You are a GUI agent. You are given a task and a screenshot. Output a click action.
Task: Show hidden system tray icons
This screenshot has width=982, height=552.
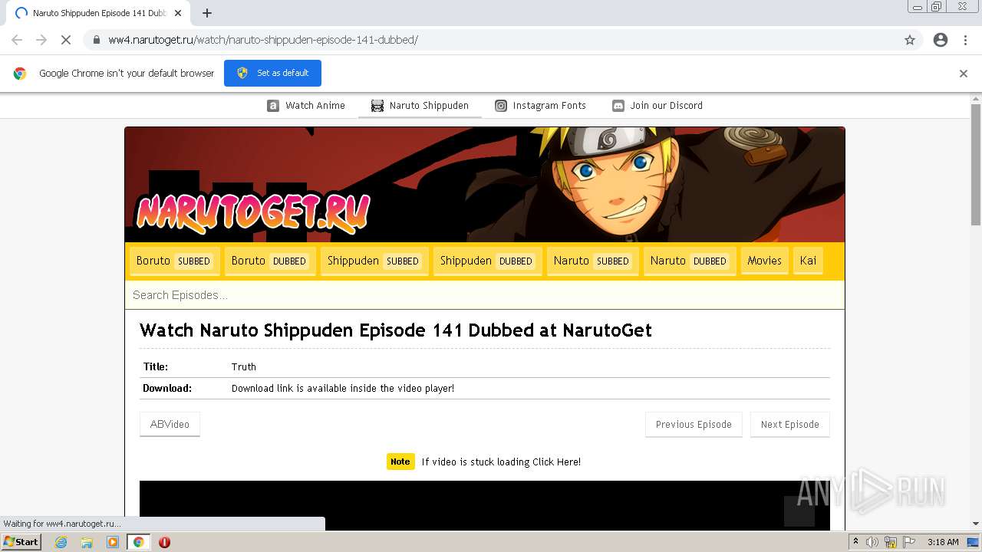[x=855, y=542]
